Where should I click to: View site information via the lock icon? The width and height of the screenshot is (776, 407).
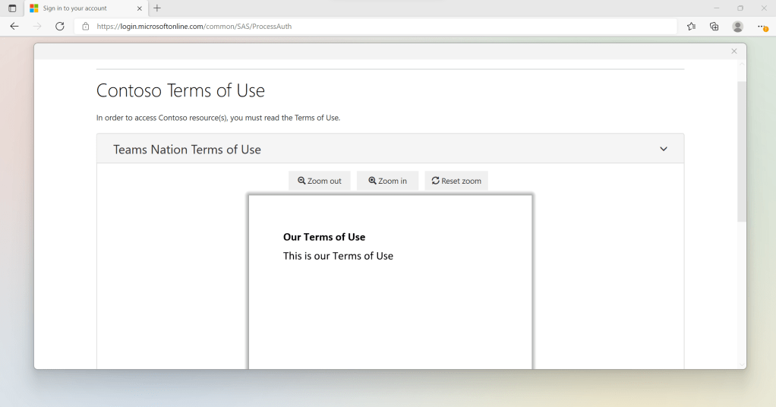(86, 27)
